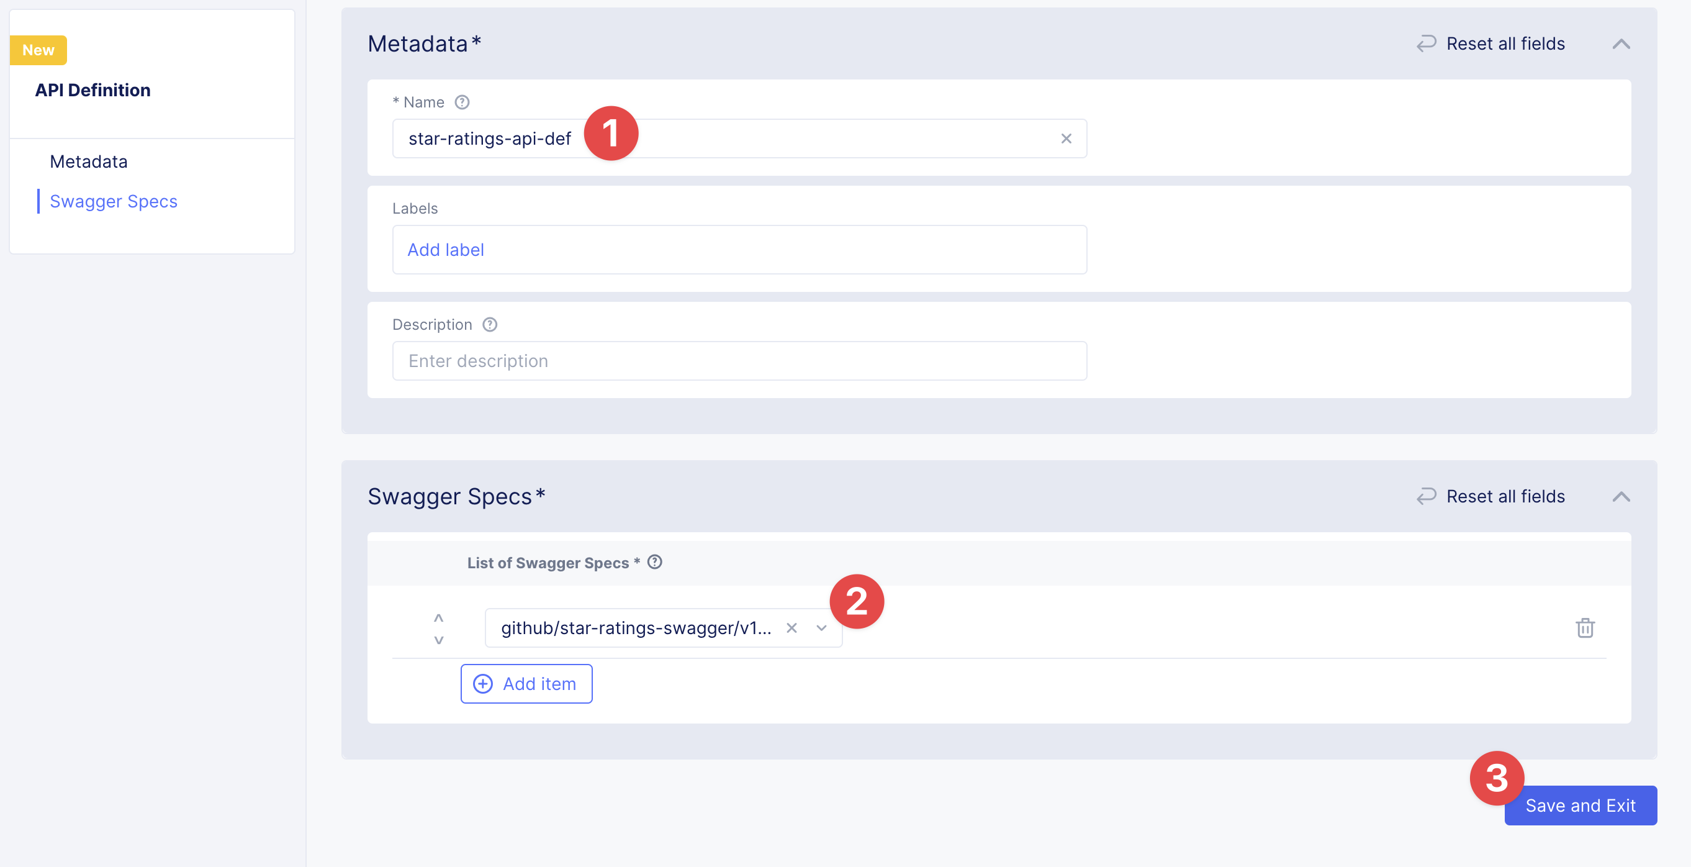Go to Metadata in the sidebar
The image size is (1691, 867).
click(89, 161)
